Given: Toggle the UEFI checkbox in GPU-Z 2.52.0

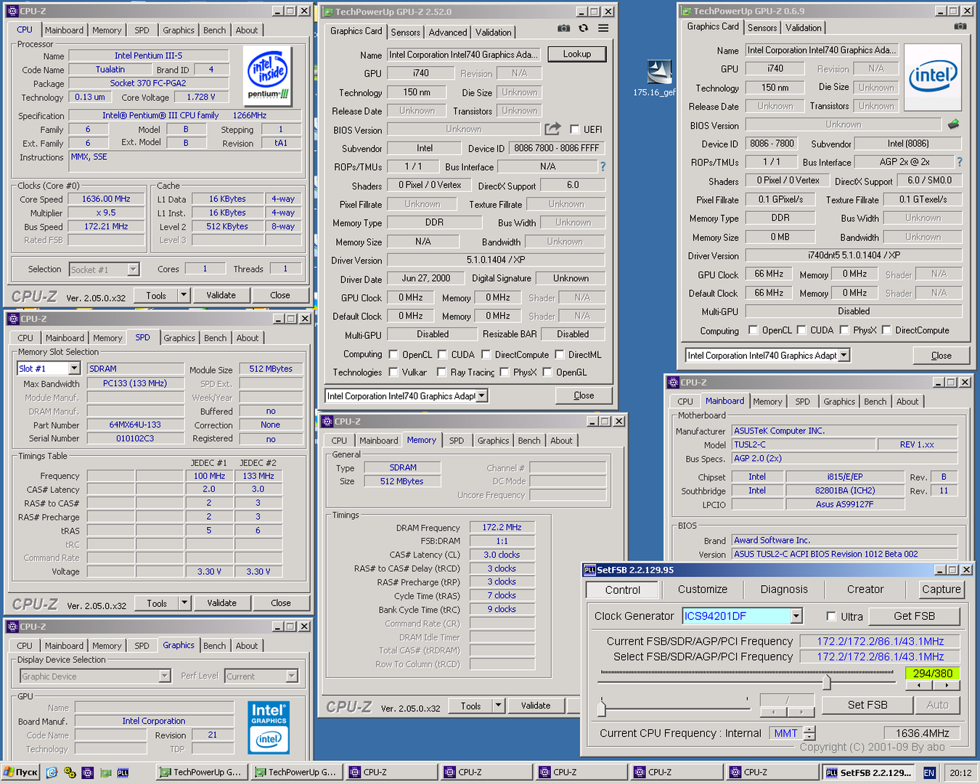Looking at the screenshot, I should click(x=574, y=129).
